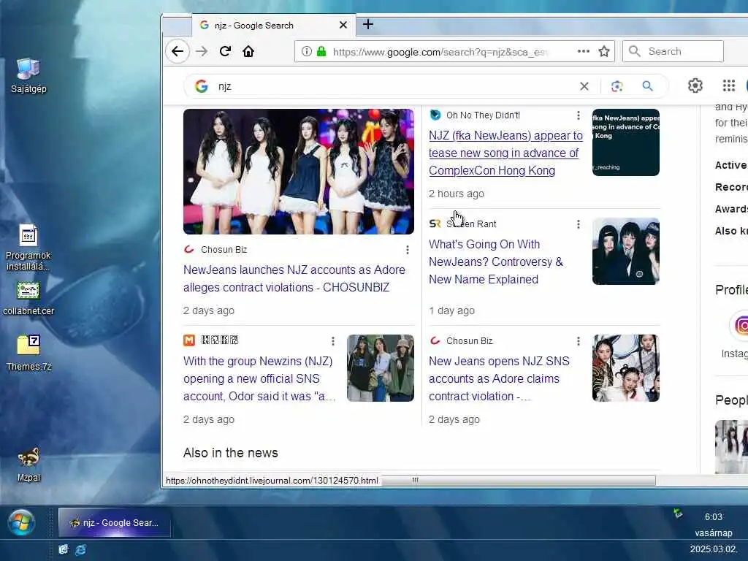Click the taskbar clock showing 6:03
The image size is (748, 561).
click(714, 517)
